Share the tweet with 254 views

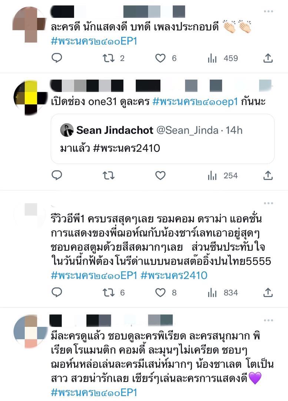click(268, 175)
